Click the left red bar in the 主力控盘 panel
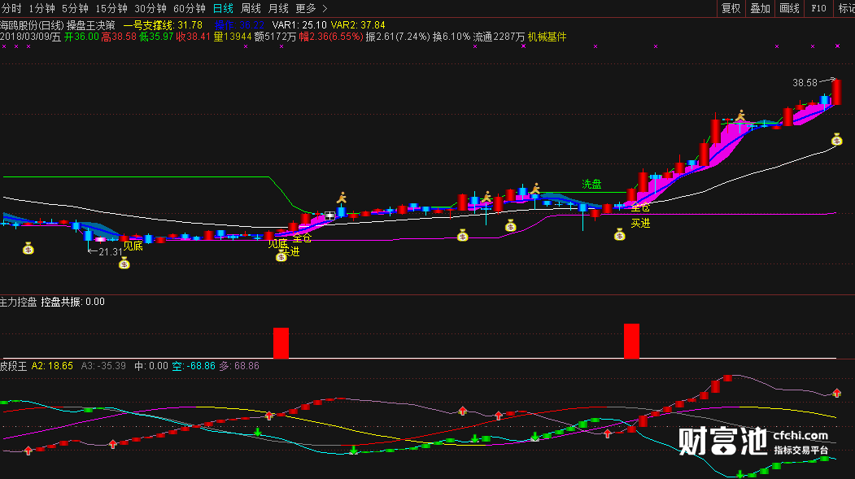The width and height of the screenshot is (855, 479). click(281, 342)
